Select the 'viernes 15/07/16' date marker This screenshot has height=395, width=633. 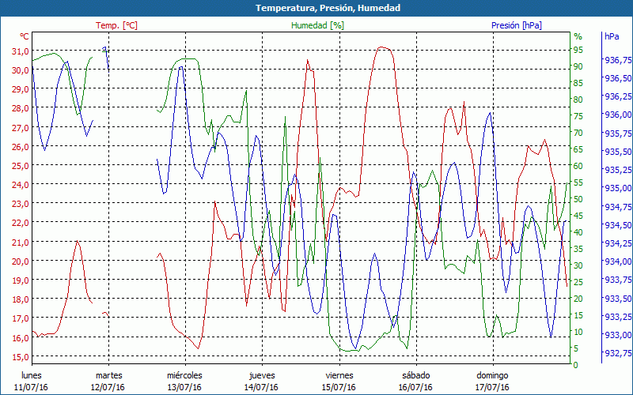pos(339,381)
